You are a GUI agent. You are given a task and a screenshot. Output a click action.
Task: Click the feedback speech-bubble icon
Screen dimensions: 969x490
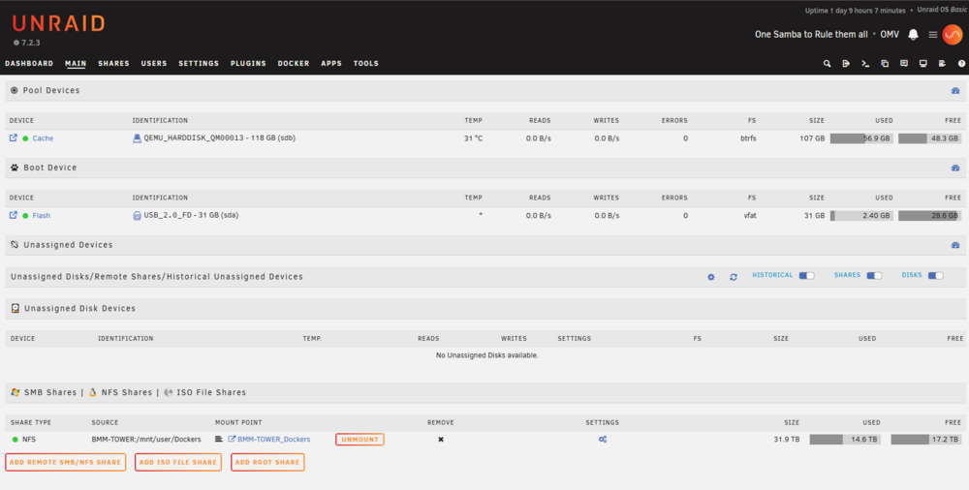click(x=903, y=64)
